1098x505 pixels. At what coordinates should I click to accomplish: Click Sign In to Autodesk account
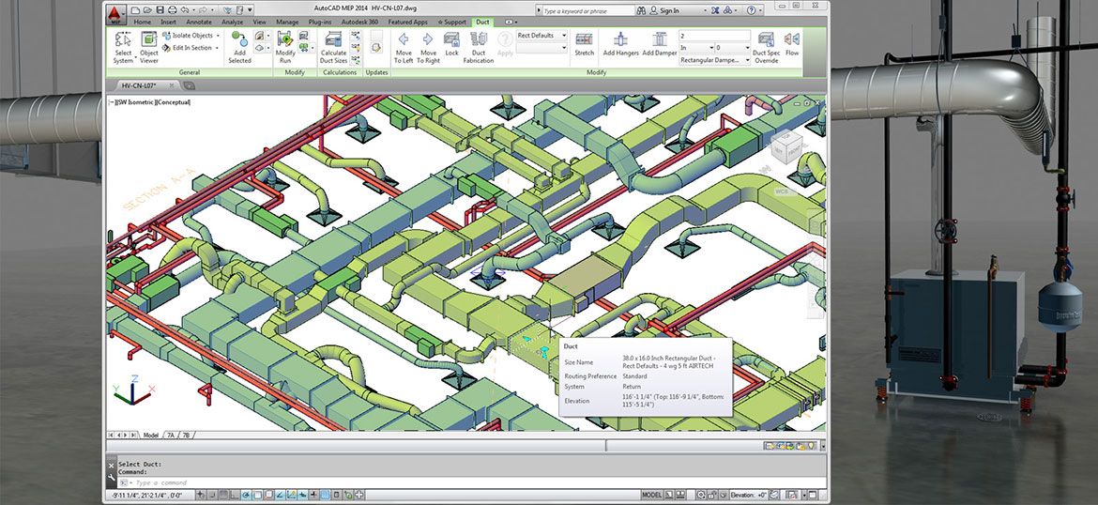(668, 11)
